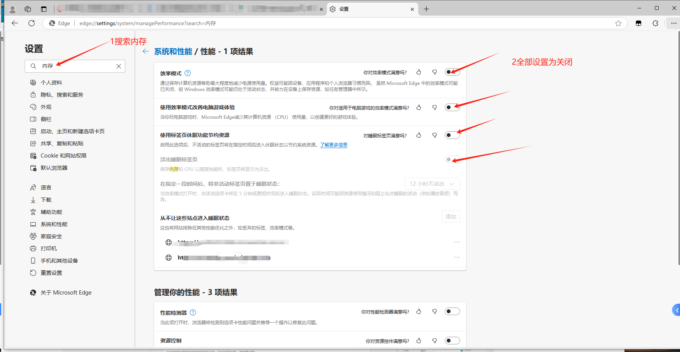Toggle 使用标签页休眠功能节约资源 switch
680x352 pixels.
tap(452, 135)
